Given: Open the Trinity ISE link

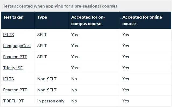Looking at the screenshot, I should point(13,68).
